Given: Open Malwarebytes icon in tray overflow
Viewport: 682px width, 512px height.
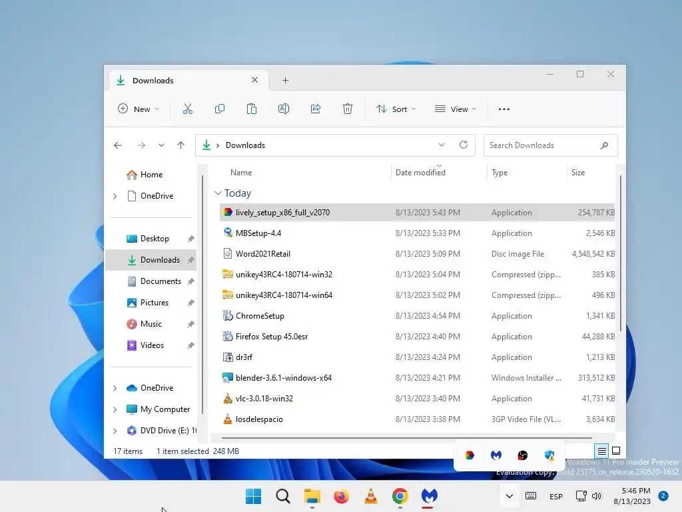Looking at the screenshot, I should click(x=496, y=455).
